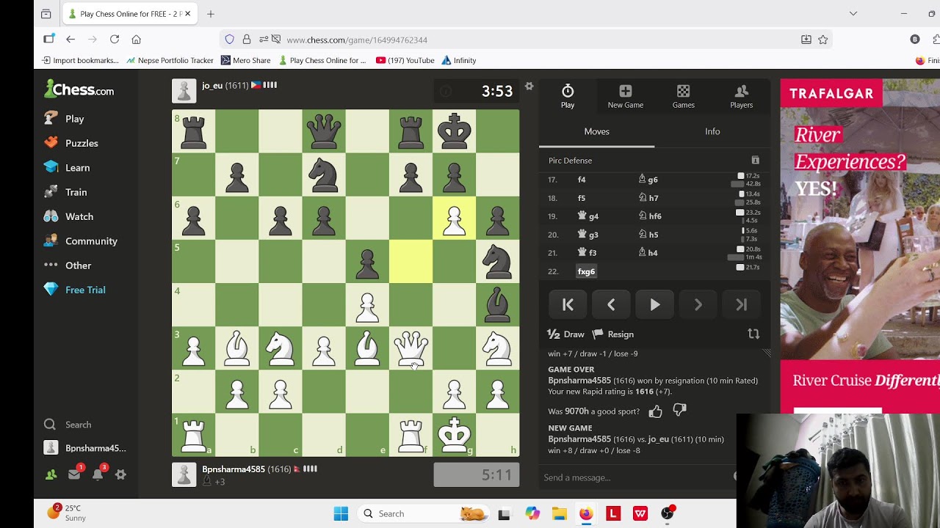
Task: Offer a Draw
Action: (566, 334)
